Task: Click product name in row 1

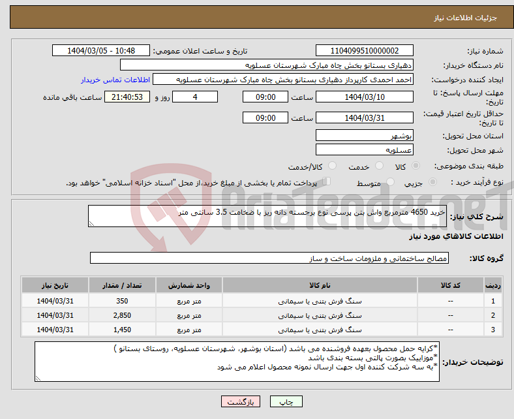Action: click(320, 301)
